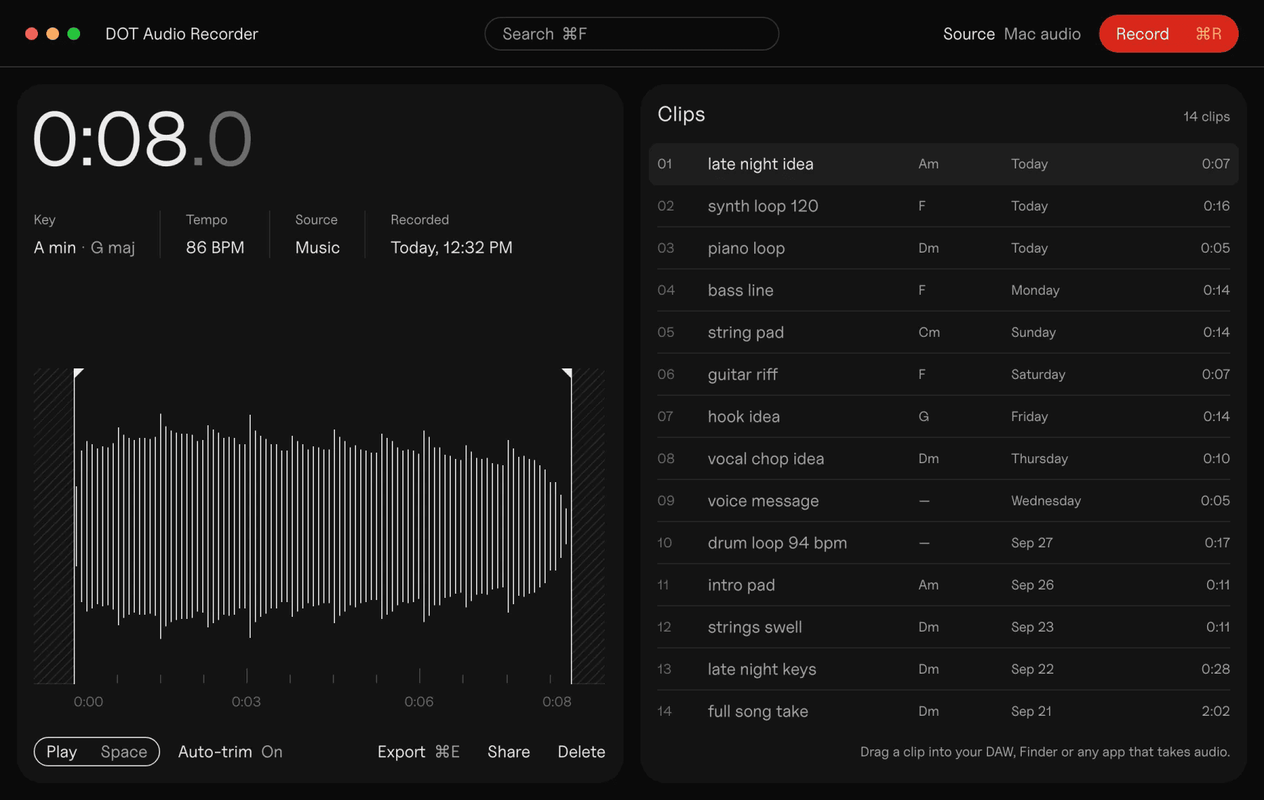Click the 'A min' key value

55,248
